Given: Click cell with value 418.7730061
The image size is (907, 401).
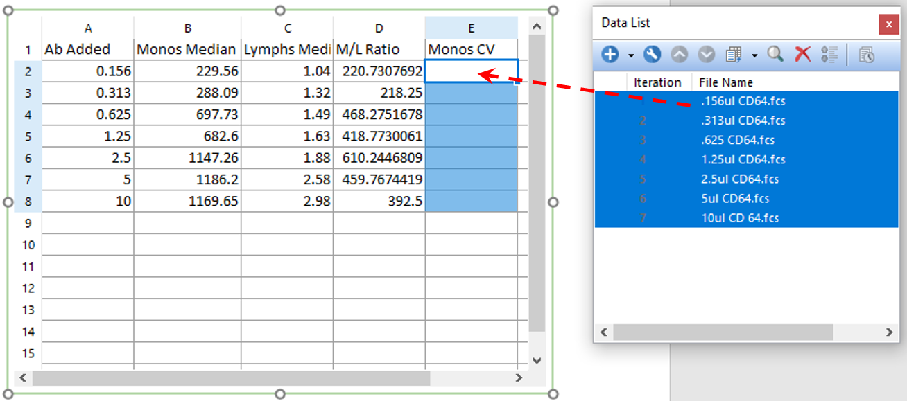Looking at the screenshot, I should (x=379, y=136).
